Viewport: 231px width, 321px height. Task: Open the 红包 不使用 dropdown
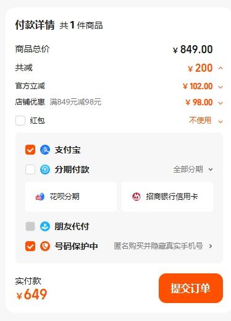(206, 121)
